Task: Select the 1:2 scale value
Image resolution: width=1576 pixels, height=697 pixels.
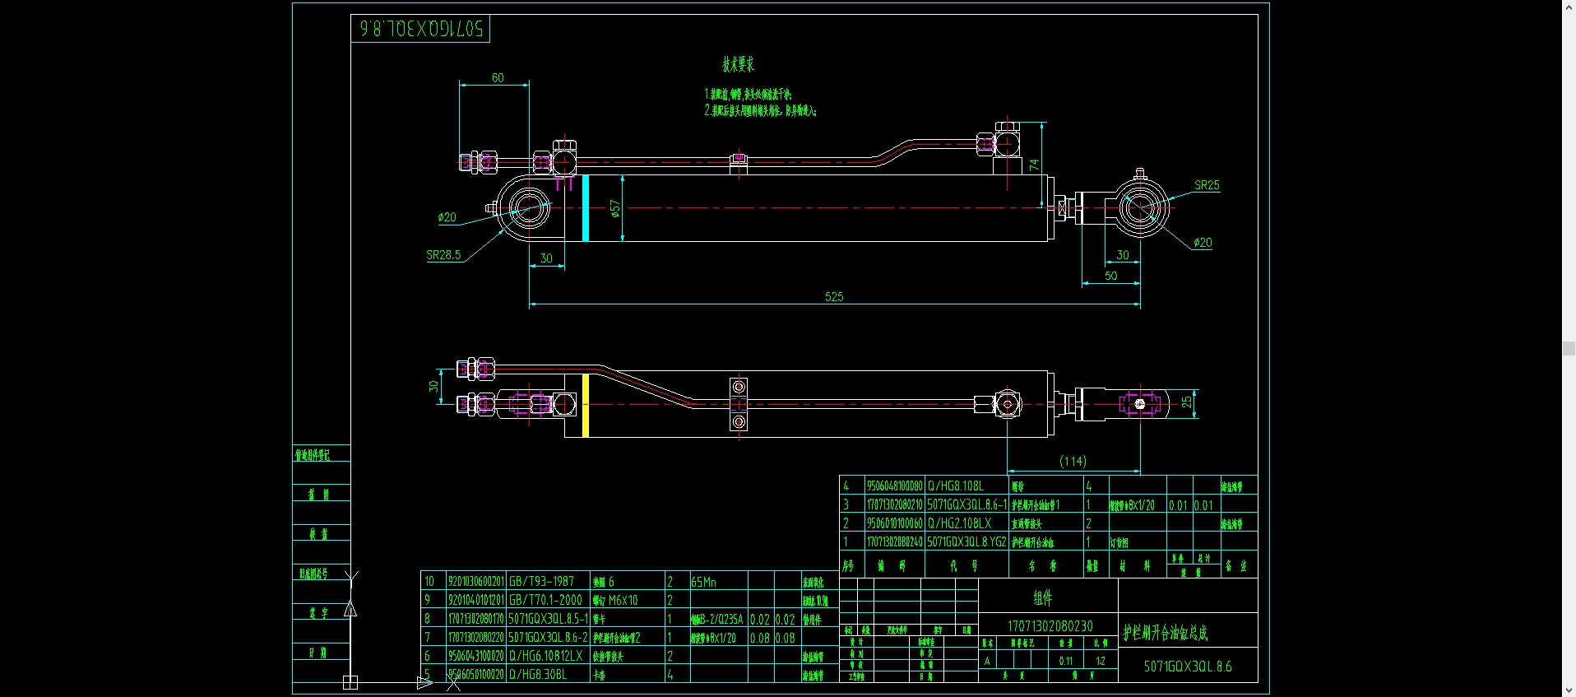Action: [1101, 661]
